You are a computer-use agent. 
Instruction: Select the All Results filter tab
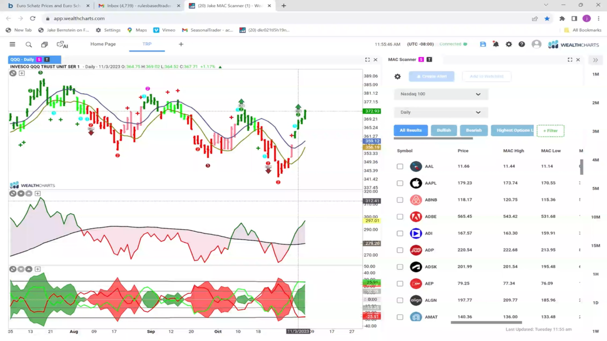(411, 130)
